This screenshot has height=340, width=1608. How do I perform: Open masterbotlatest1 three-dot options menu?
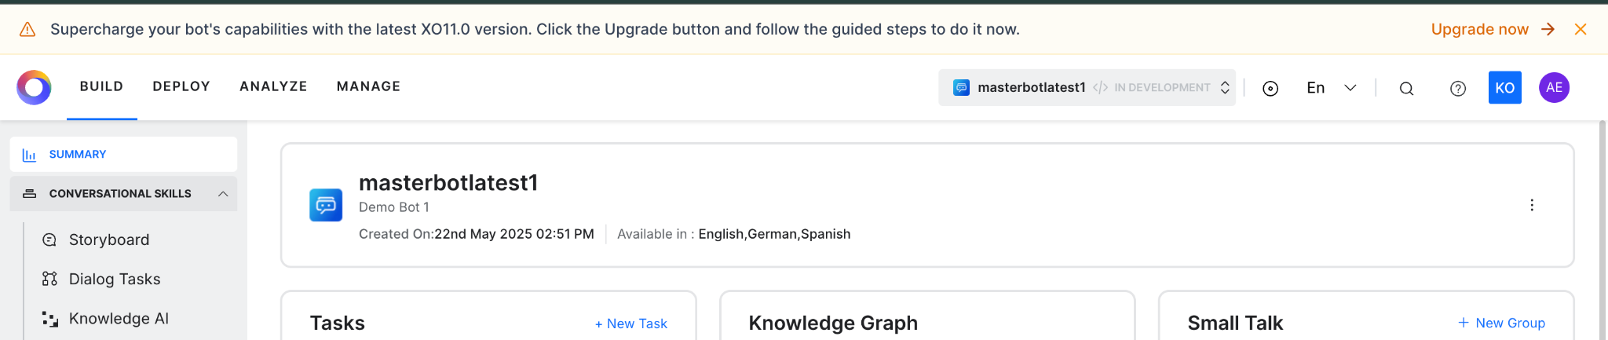[1531, 205]
